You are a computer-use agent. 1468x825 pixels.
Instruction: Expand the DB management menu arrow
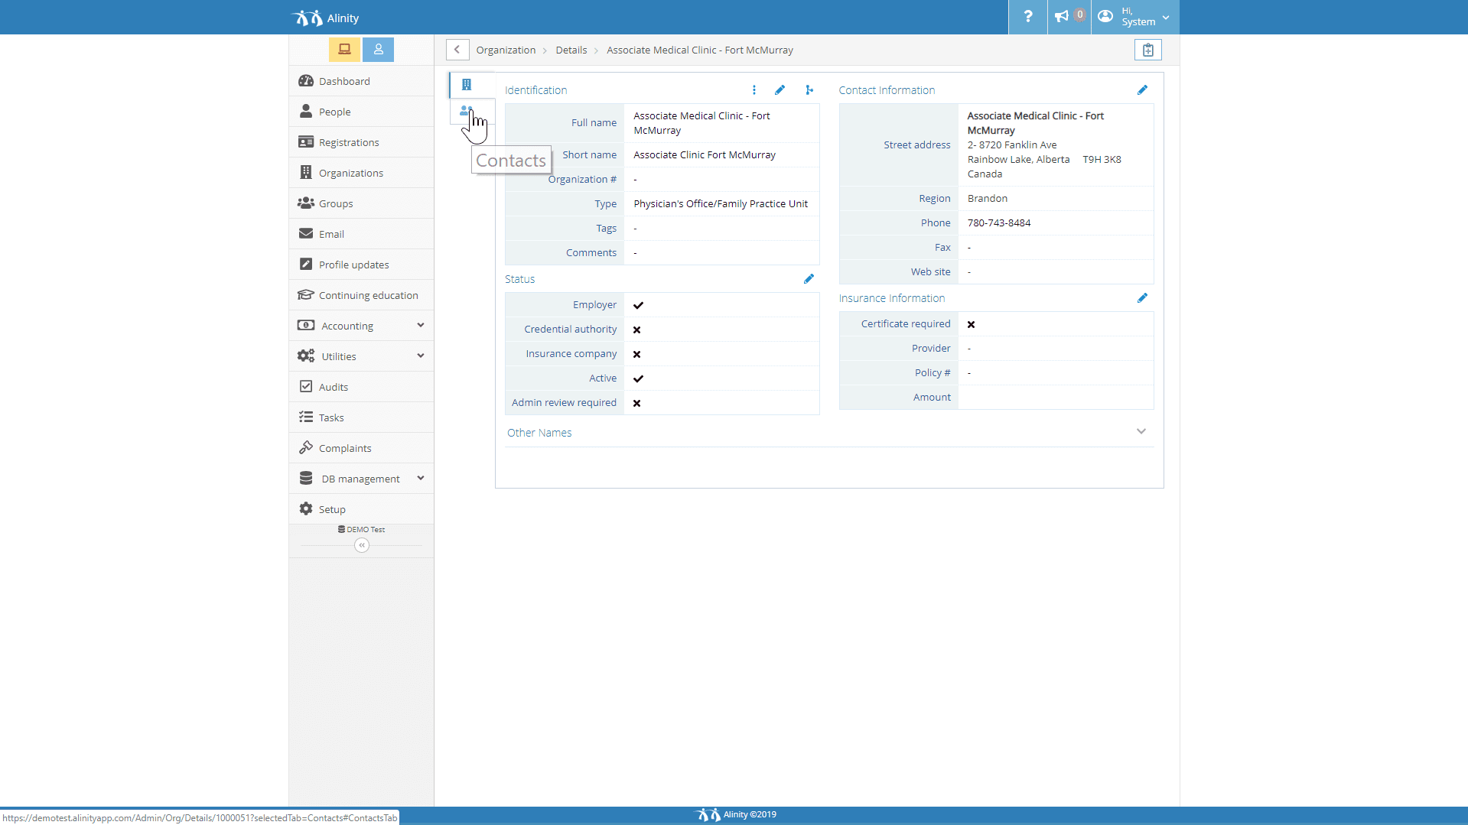[421, 479]
